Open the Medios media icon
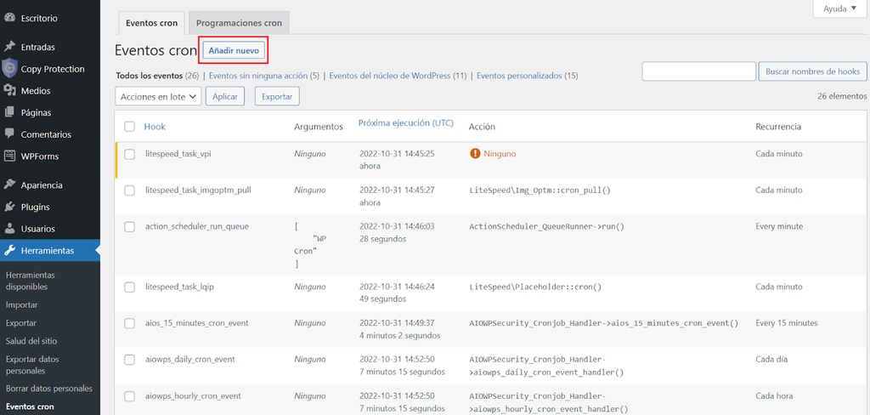Viewport: 870px width, 415px height. [9, 91]
